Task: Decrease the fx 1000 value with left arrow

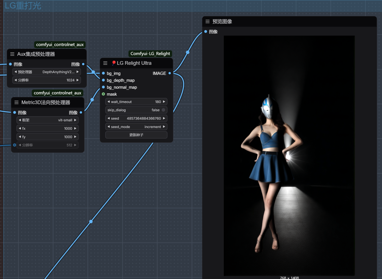Action: (x=20, y=129)
